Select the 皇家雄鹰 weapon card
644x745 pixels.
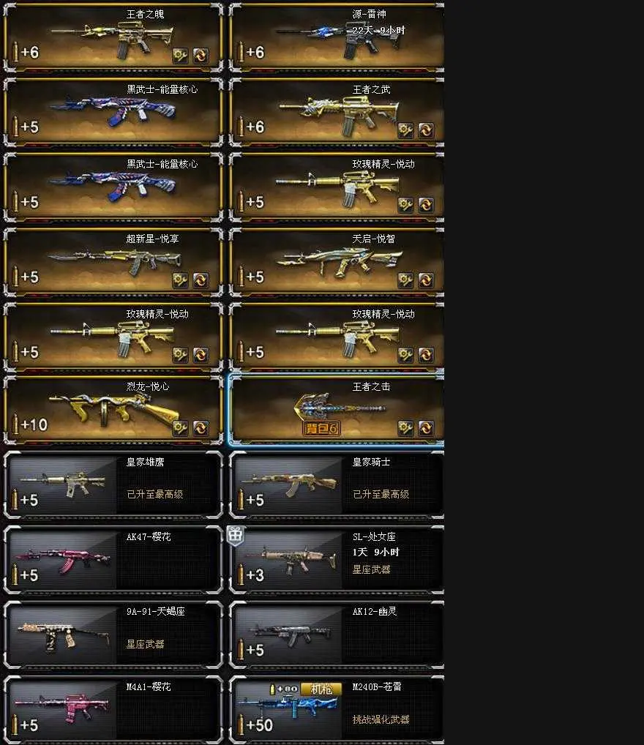click(113, 484)
